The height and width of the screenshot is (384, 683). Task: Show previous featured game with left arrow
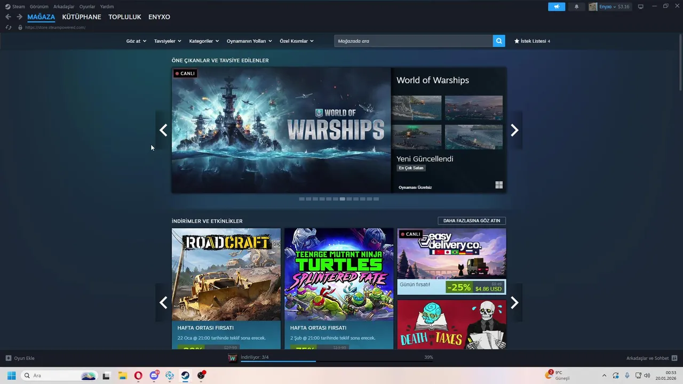click(163, 130)
